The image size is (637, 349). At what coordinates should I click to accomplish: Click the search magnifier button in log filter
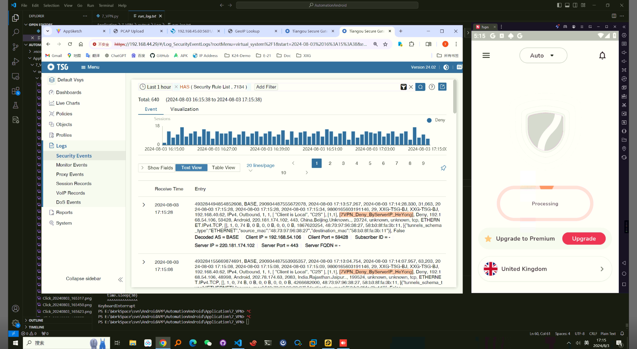click(420, 87)
